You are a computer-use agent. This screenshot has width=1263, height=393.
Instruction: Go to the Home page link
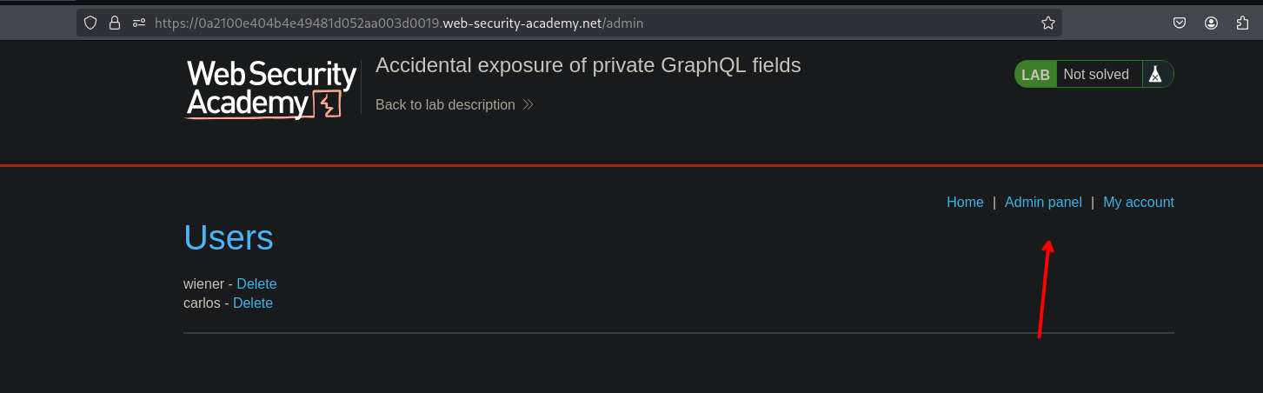(965, 203)
